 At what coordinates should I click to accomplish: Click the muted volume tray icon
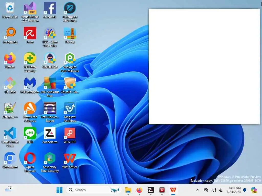coord(221,190)
